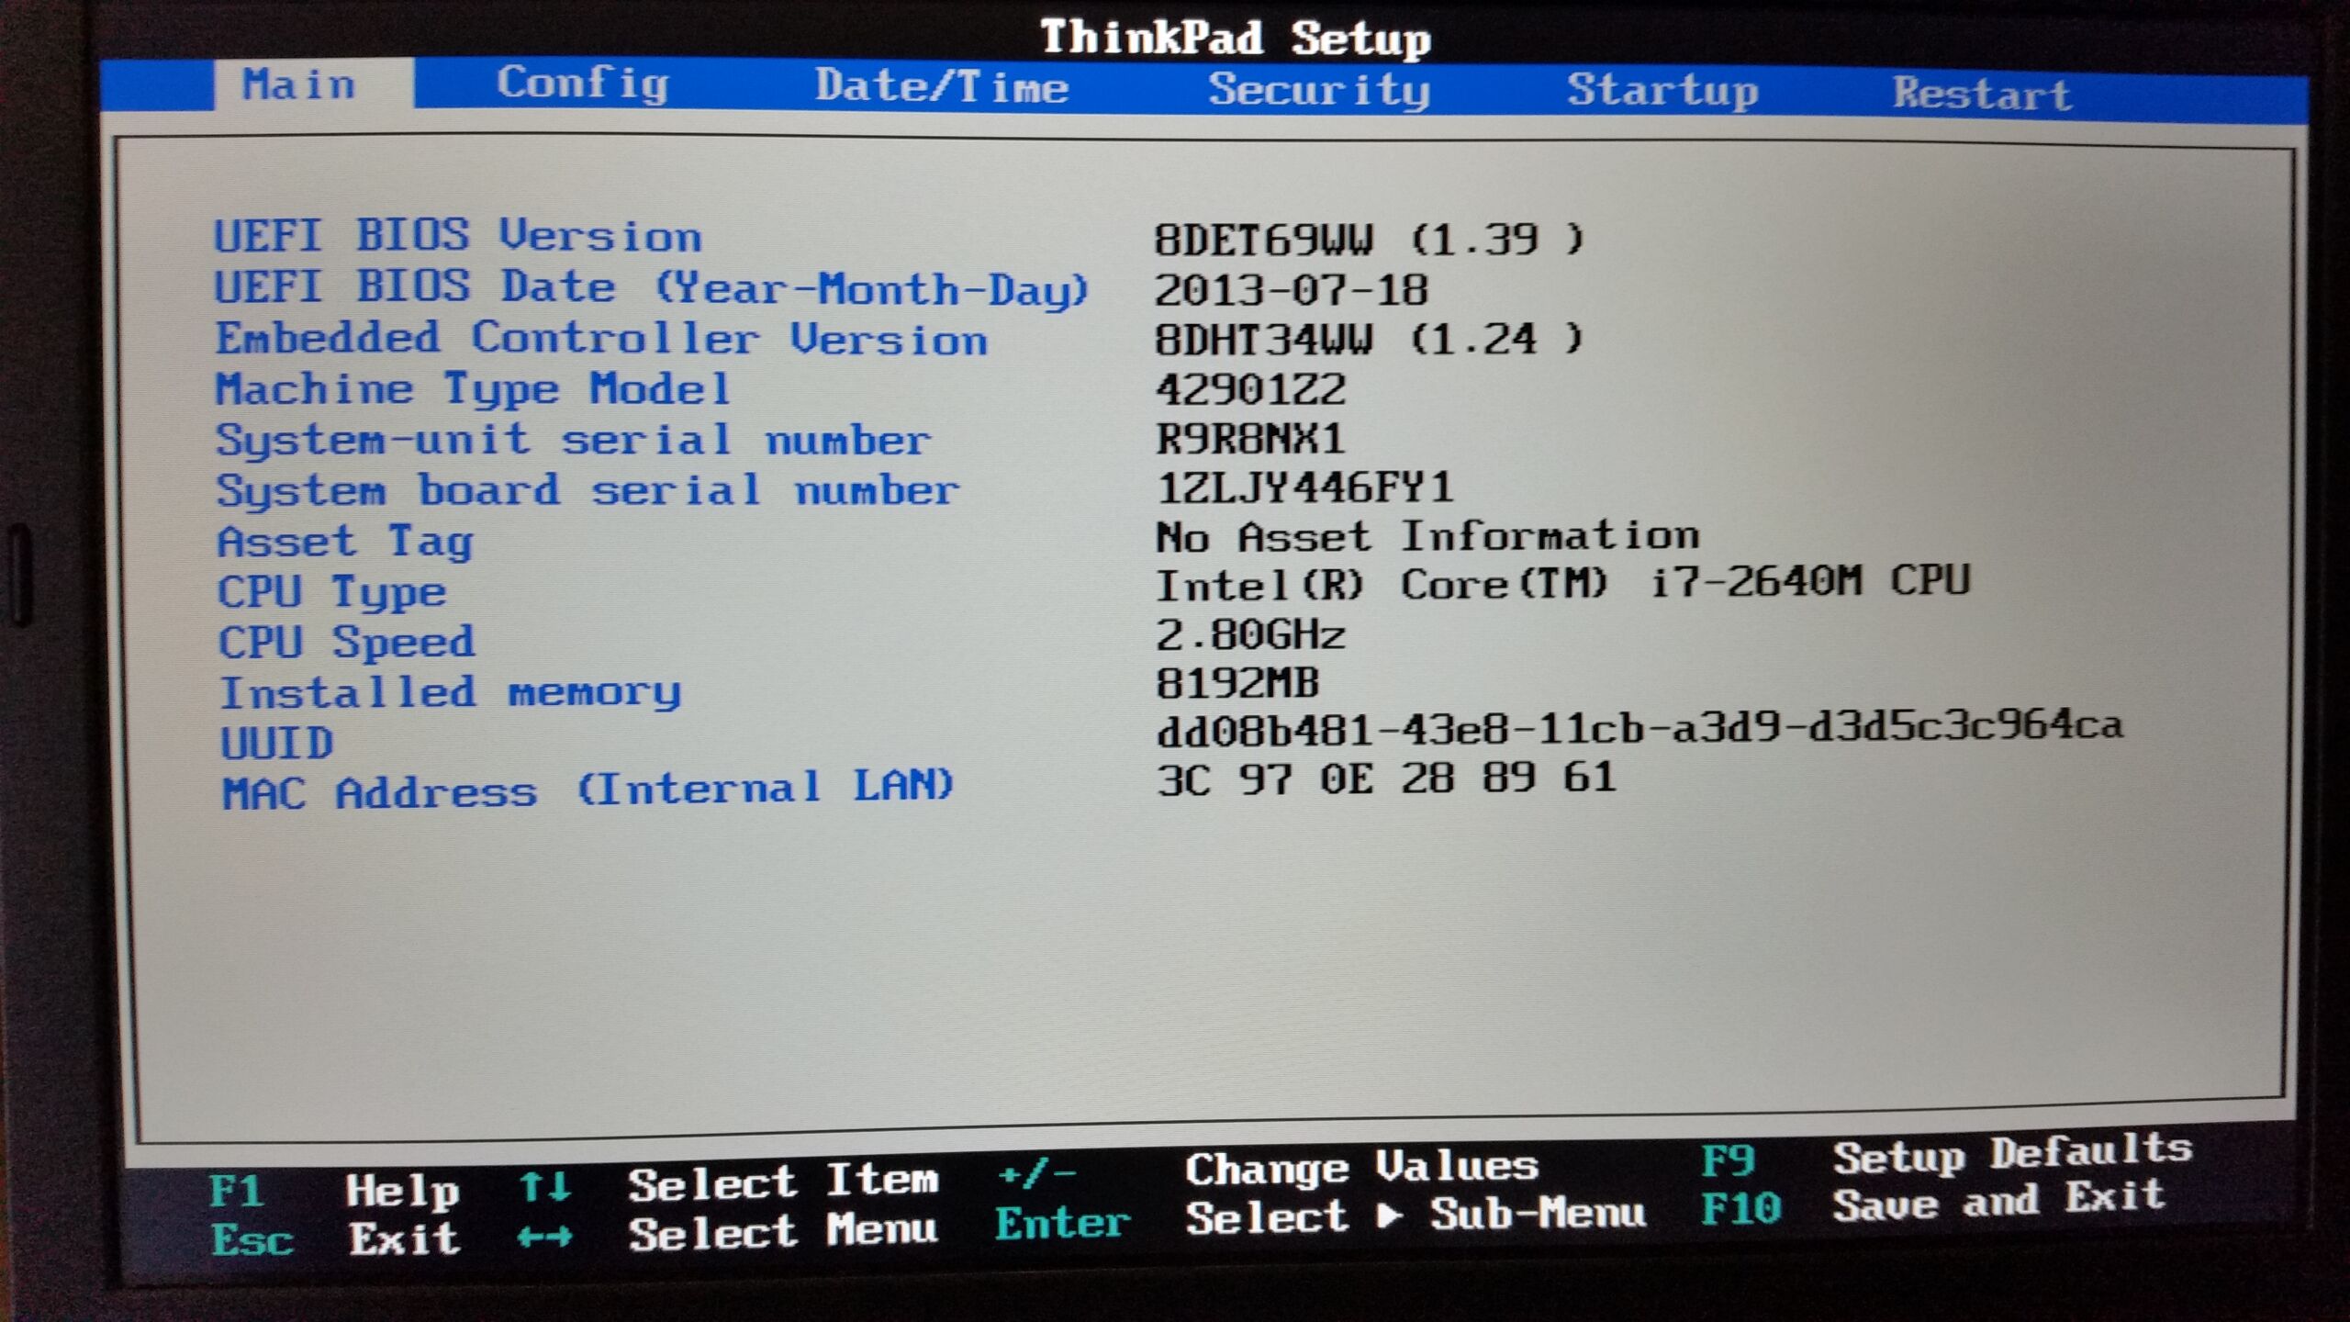Click Embedded Controller Version label
The image size is (2350, 1322).
(x=601, y=339)
